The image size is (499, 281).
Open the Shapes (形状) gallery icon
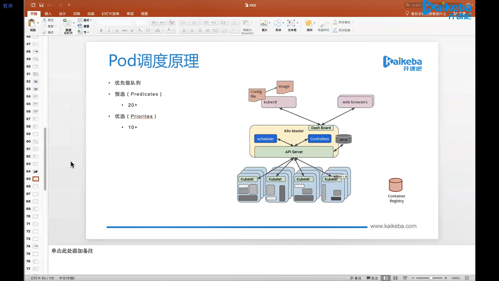coord(278,23)
